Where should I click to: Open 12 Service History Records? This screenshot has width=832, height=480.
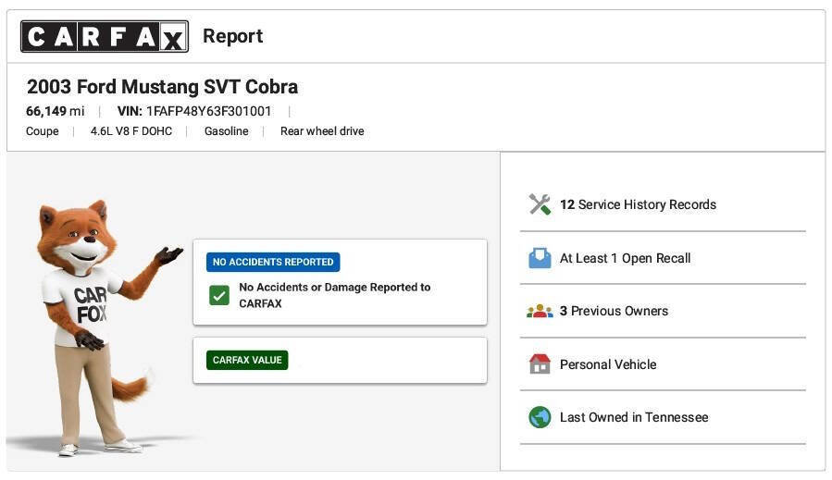[x=638, y=204]
